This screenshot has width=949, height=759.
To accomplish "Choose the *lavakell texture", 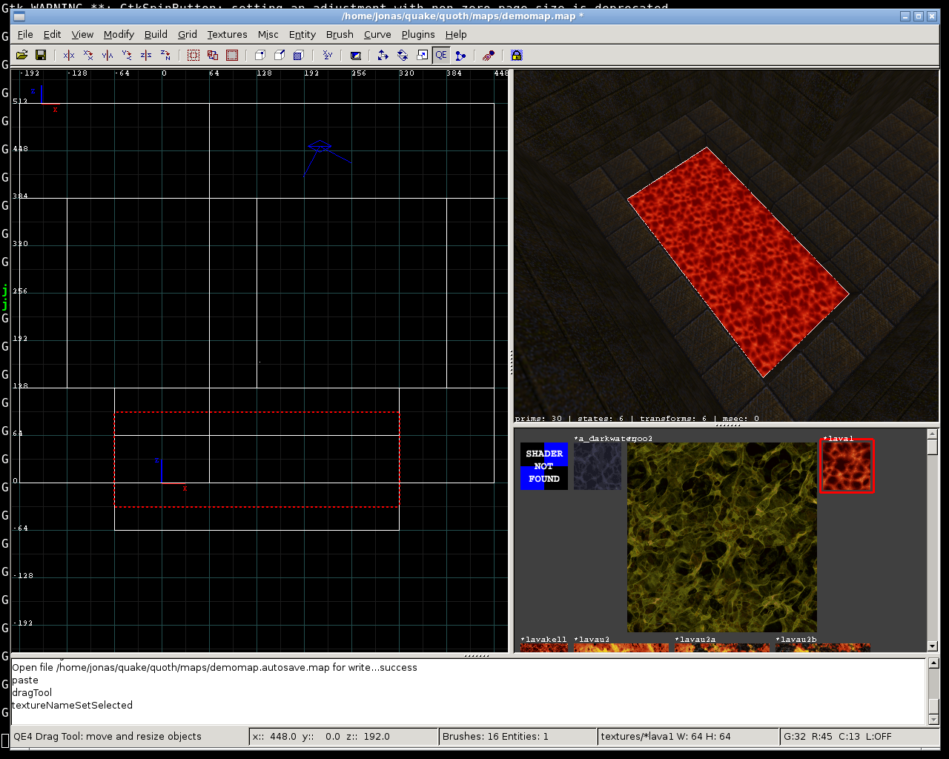I will click(544, 647).
